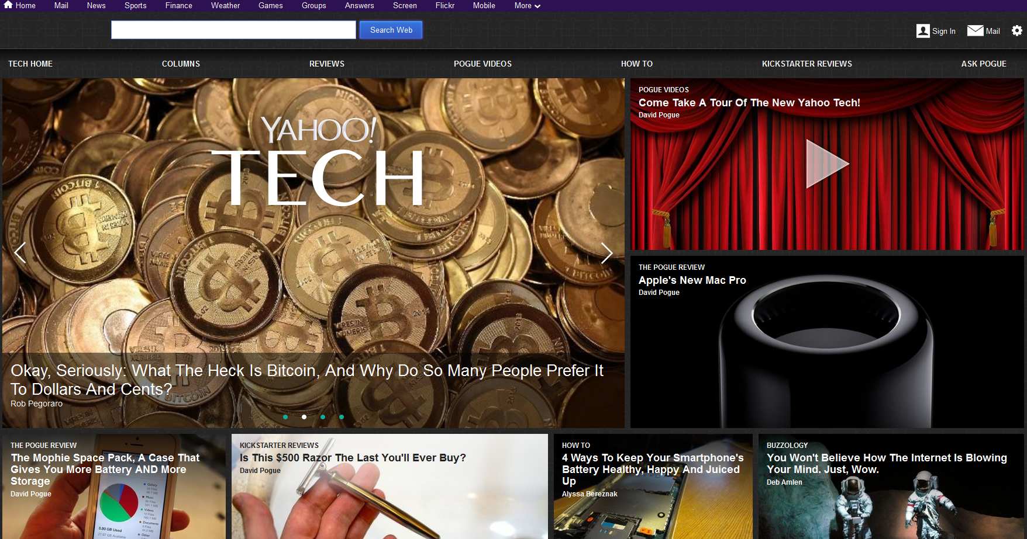The height and width of the screenshot is (539, 1027).
Task: Focus the web search input field
Action: [x=233, y=30]
